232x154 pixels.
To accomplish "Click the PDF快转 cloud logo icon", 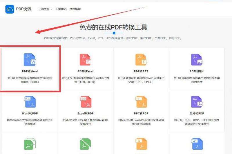I will click(10, 9).
